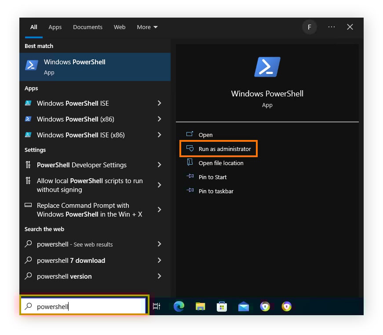The height and width of the screenshot is (335, 383).
Task: Click the large PowerShell logo in preview pane
Action: coord(267,67)
